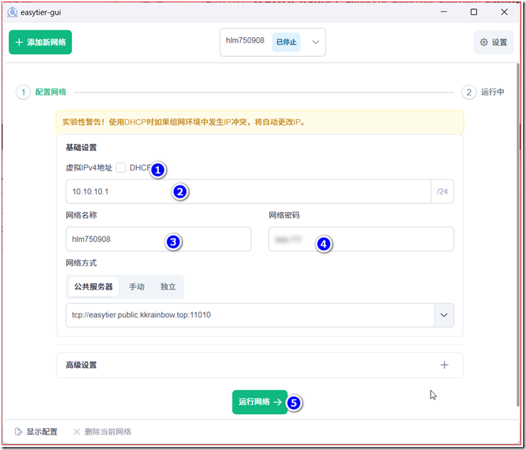Click the 网络密码 password field
Screen dimensions: 526x450
pos(361,239)
